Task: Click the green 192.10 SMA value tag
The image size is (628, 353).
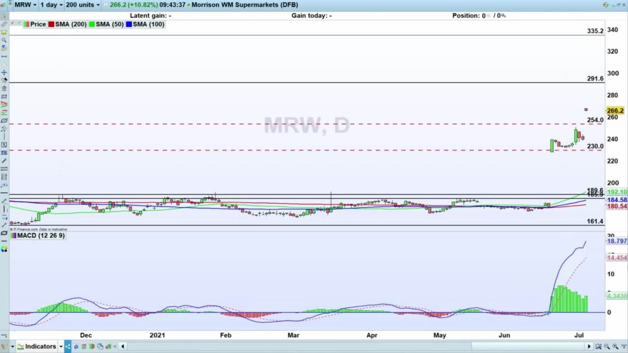Action: [x=617, y=192]
